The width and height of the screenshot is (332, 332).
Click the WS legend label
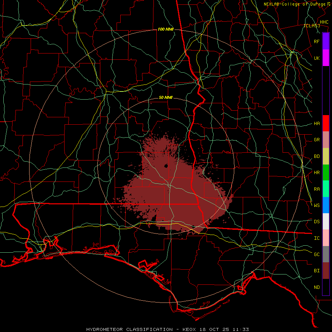pyautogui.click(x=317, y=205)
